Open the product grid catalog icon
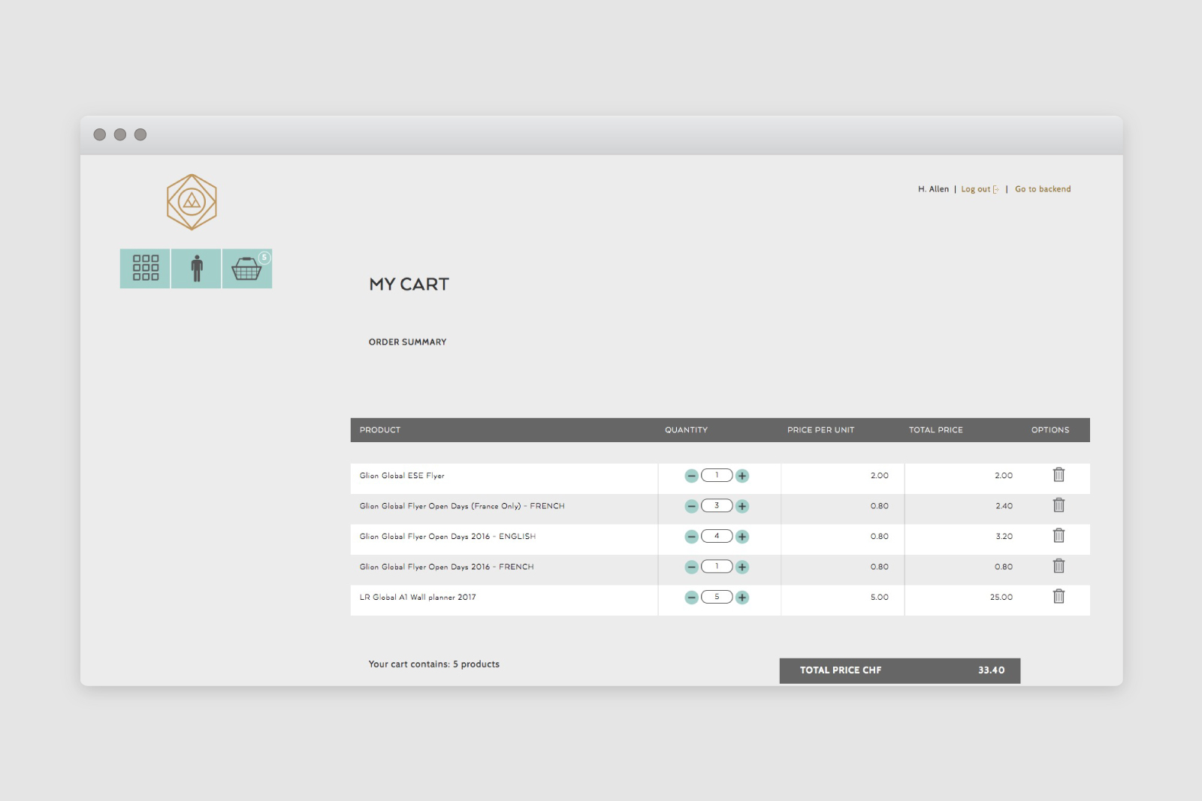 [x=145, y=268]
